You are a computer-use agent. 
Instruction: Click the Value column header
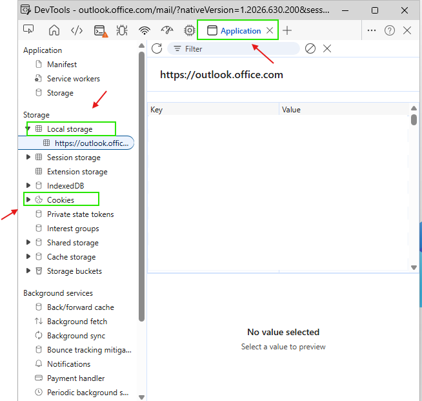[344, 110]
